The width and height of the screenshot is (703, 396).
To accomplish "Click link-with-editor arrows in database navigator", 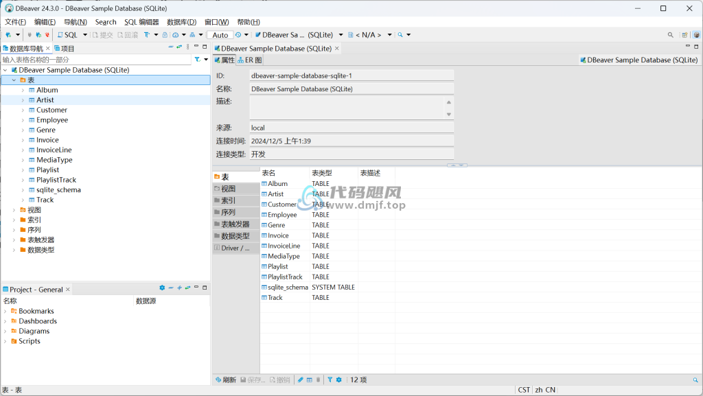I will 179,47.
